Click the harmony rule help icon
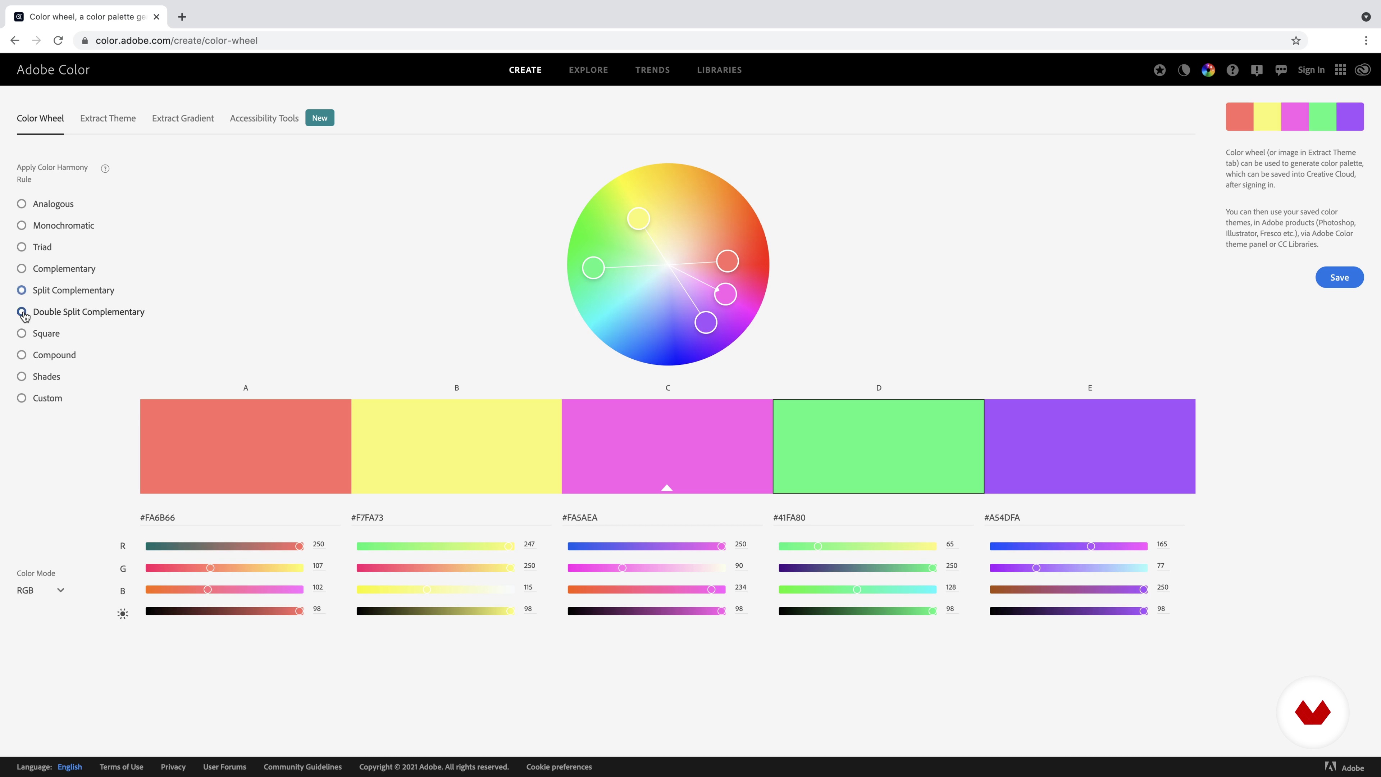This screenshot has height=777, width=1381. tap(105, 168)
